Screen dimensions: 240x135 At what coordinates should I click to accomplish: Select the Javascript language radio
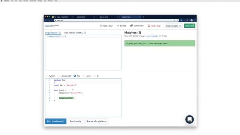59,76
